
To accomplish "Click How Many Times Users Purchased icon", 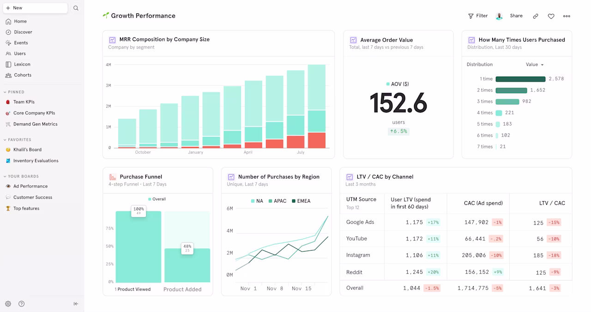I will pyautogui.click(x=471, y=40).
